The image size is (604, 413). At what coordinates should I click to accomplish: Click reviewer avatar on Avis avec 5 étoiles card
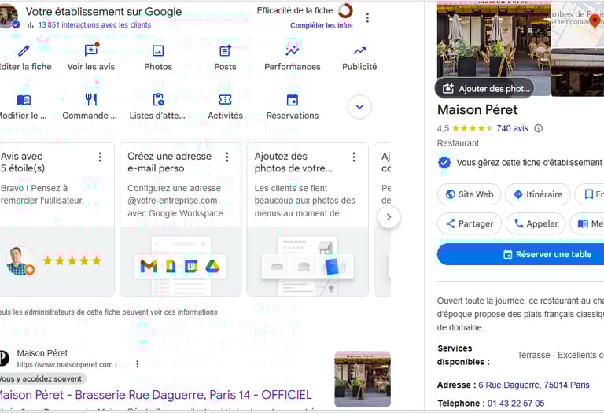(x=20, y=261)
